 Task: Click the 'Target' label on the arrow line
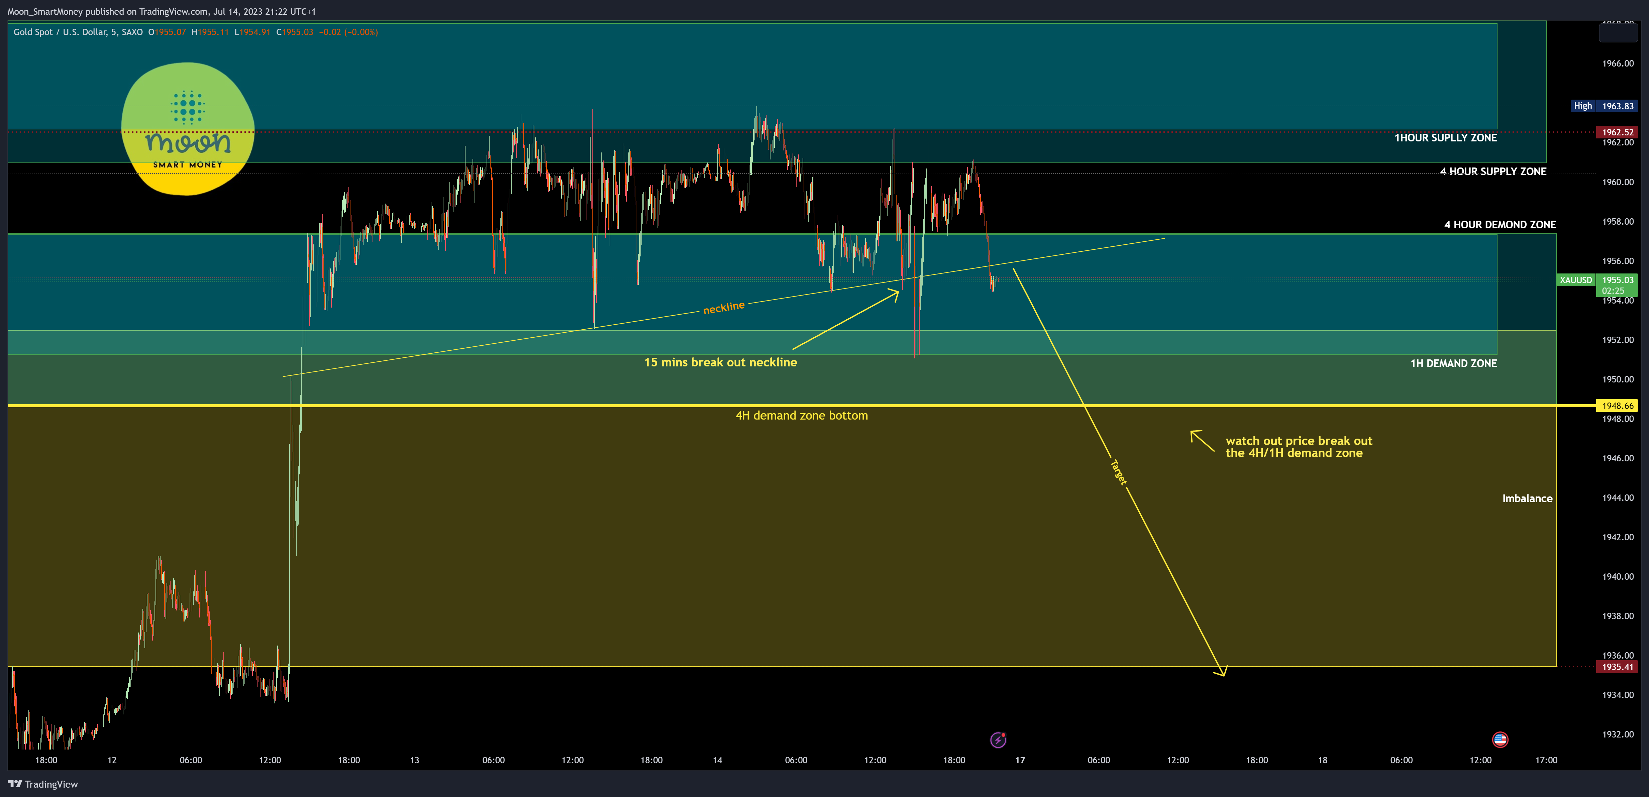point(1118,472)
